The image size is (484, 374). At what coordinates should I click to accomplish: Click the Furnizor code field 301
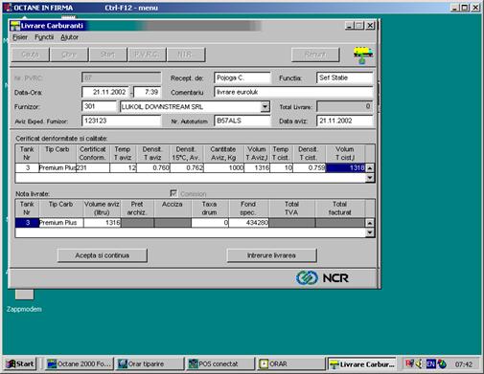point(100,106)
